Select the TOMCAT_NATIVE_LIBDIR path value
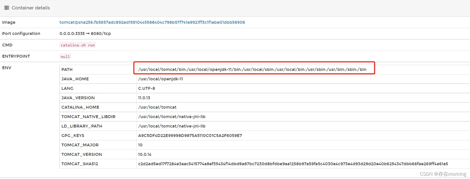 point(172,117)
